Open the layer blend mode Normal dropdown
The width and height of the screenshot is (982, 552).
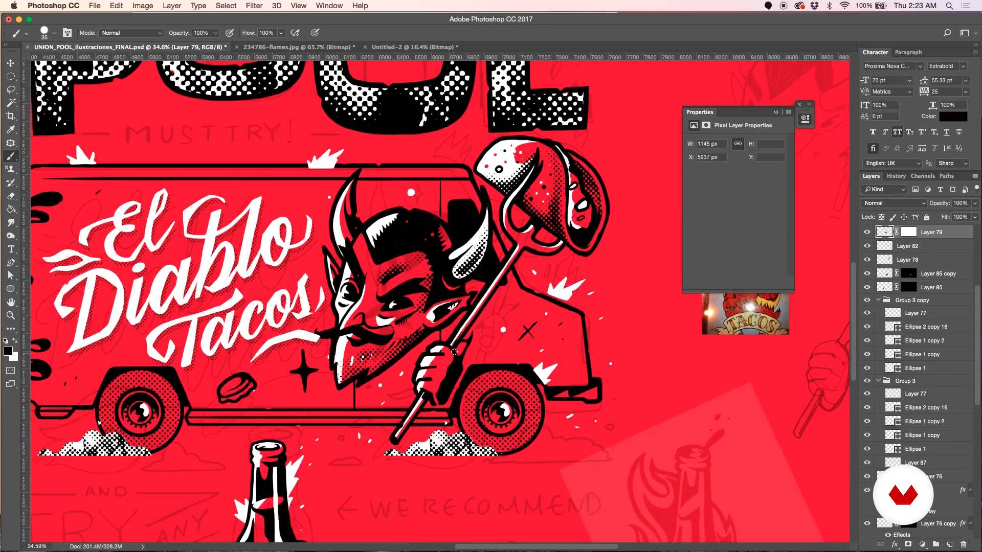point(895,203)
